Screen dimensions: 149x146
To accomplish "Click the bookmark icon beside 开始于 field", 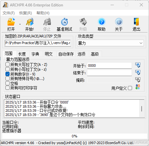I will (x=138, y=65).
